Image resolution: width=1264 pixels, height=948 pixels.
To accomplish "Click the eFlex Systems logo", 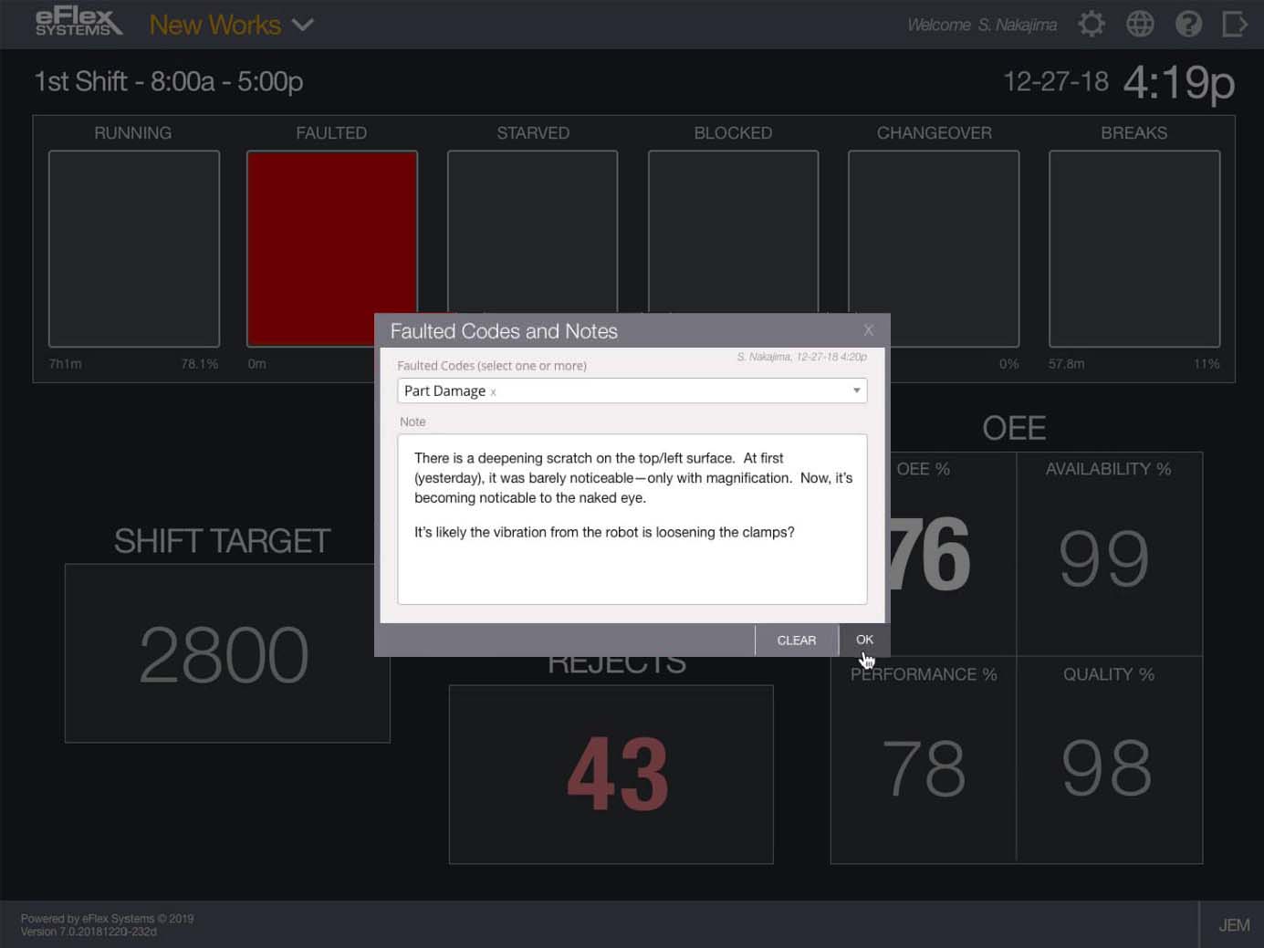I will [x=78, y=23].
